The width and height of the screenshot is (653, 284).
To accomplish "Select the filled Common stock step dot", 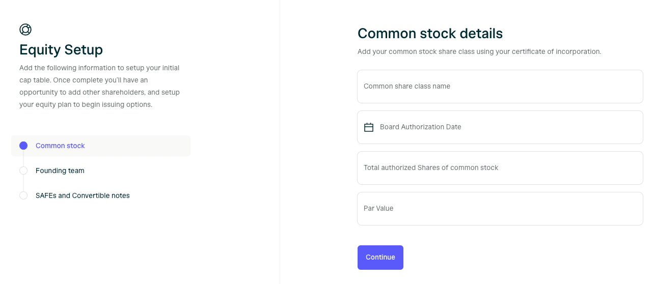I will pyautogui.click(x=23, y=146).
